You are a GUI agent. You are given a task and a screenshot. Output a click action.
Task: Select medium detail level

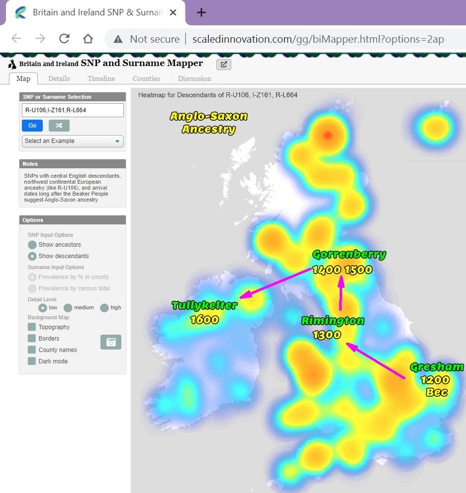tap(68, 308)
